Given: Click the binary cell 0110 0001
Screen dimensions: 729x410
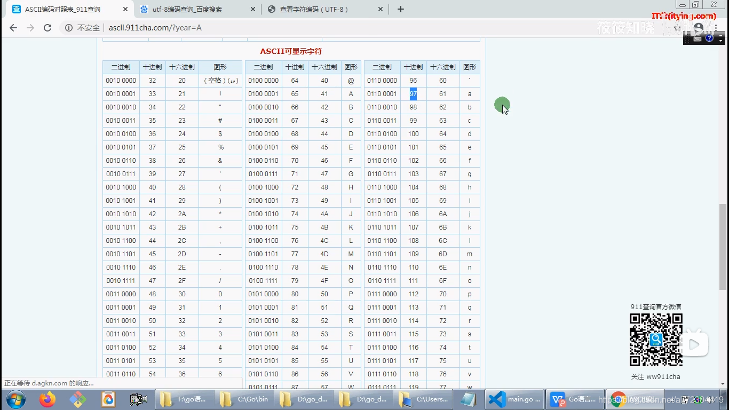Looking at the screenshot, I should tap(382, 94).
